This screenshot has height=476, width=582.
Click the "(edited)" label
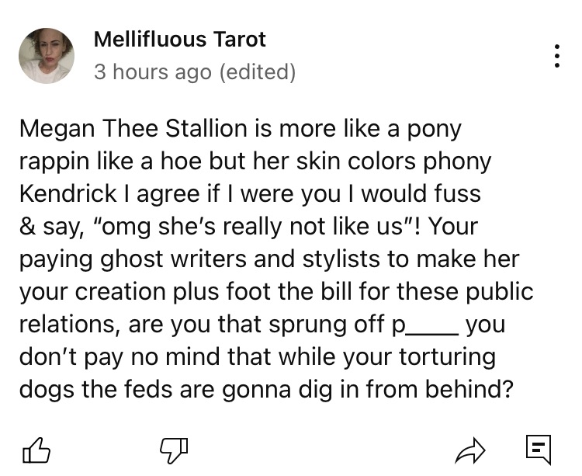(x=258, y=72)
